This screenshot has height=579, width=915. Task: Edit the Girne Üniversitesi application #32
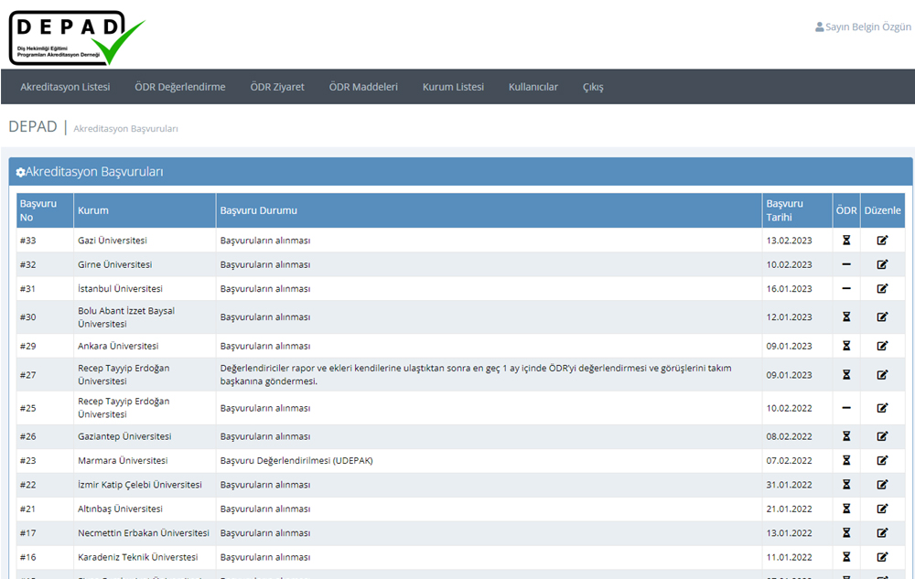tap(882, 264)
